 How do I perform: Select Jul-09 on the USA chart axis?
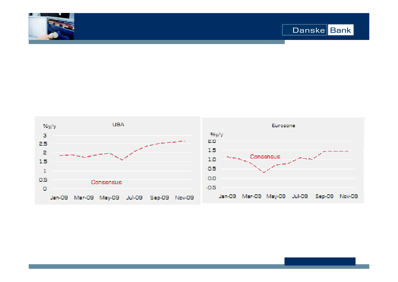pos(134,198)
